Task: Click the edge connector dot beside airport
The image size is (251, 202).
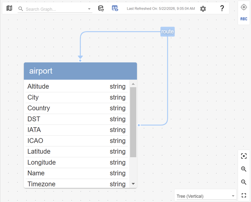Action: click(x=139, y=125)
